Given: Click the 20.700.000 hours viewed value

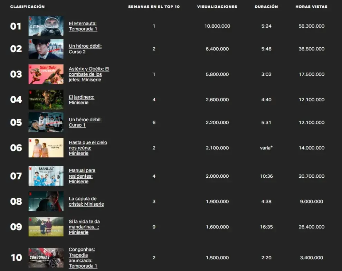Looking at the screenshot, I should [312, 176].
